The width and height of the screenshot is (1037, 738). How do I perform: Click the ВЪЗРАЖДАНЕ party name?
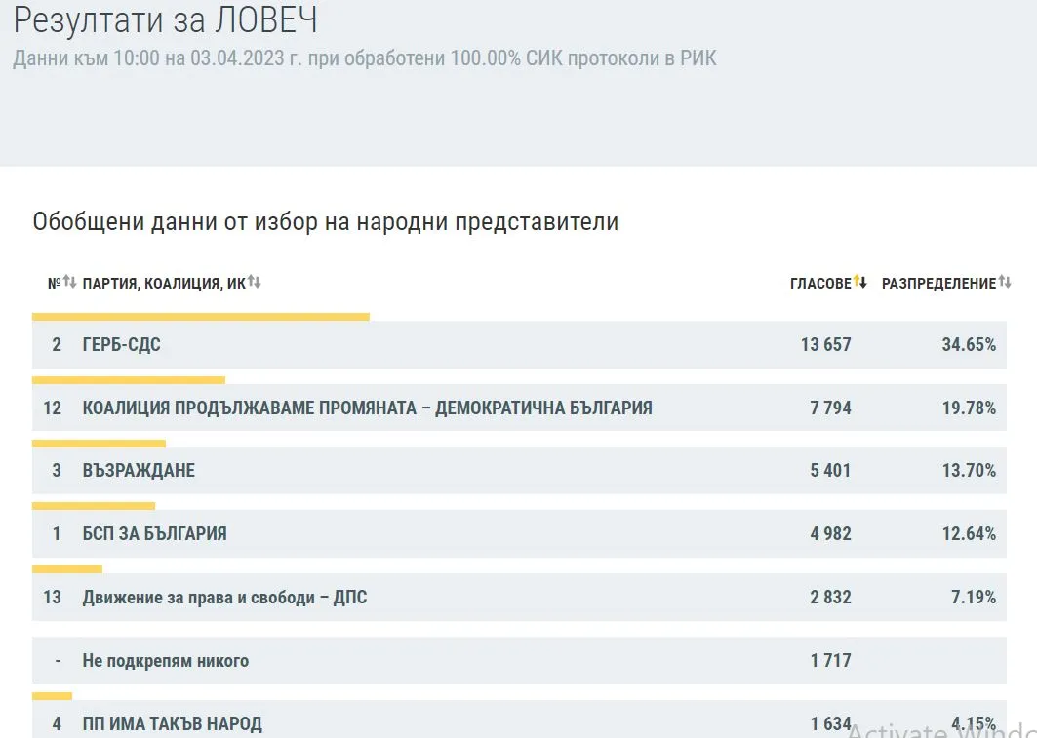point(139,471)
